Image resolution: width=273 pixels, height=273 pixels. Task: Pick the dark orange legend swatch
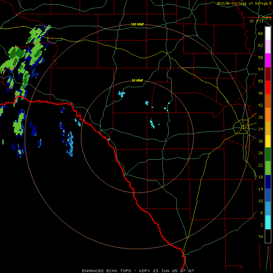(268, 101)
